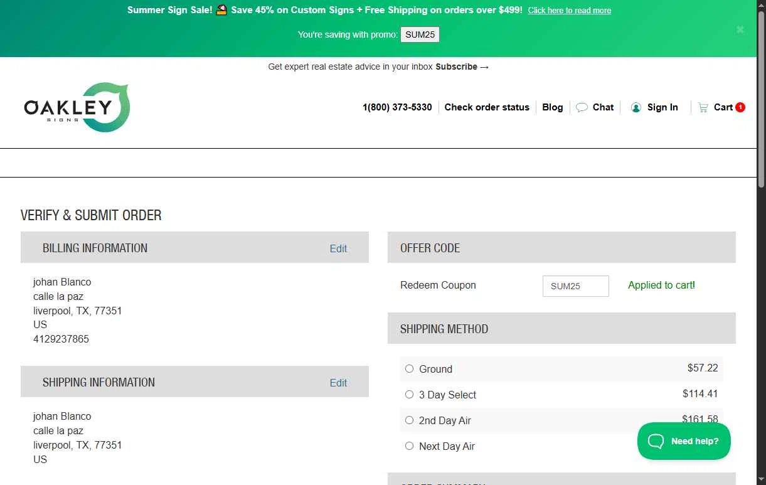Viewport: 766px width, 485px height.
Task: Click the 'Redeem Coupon' label
Action: [438, 285]
